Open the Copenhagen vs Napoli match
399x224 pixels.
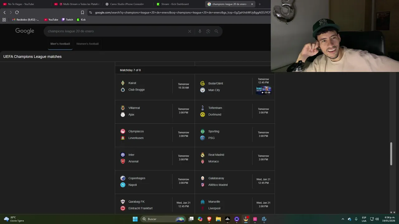tap(155, 181)
